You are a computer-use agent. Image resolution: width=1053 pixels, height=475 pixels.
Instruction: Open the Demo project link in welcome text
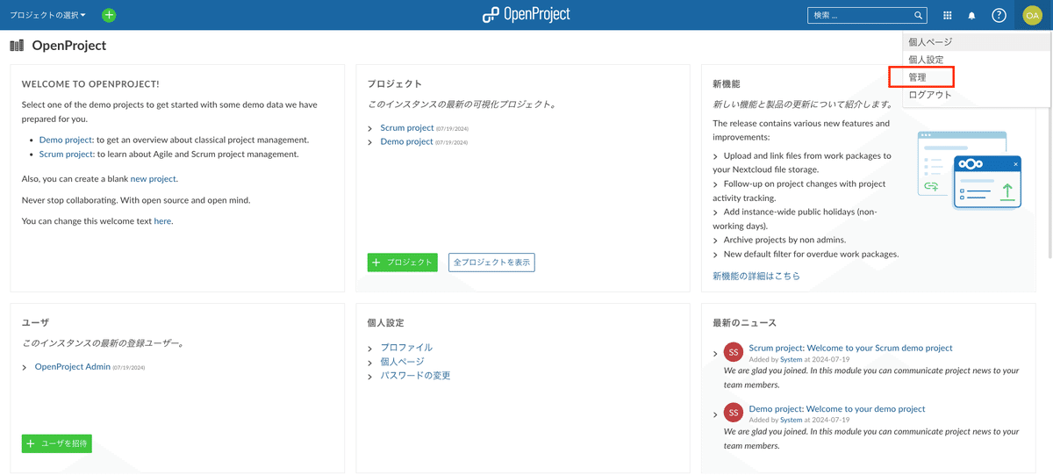tap(66, 140)
